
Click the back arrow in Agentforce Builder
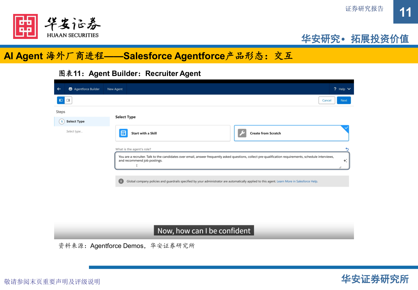pos(59,89)
